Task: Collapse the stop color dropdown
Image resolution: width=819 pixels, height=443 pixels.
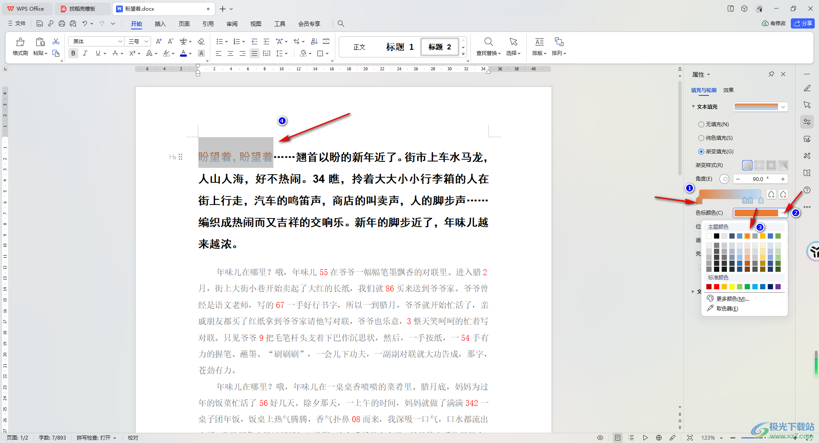Action: pos(783,213)
